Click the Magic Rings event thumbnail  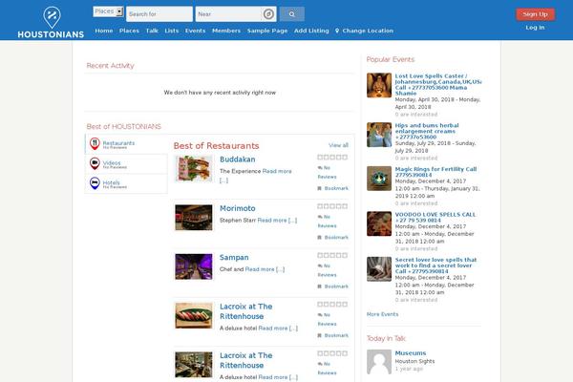(x=379, y=179)
